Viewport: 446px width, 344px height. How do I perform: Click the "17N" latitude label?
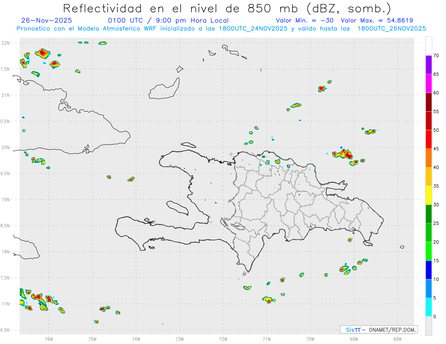pos(6,304)
